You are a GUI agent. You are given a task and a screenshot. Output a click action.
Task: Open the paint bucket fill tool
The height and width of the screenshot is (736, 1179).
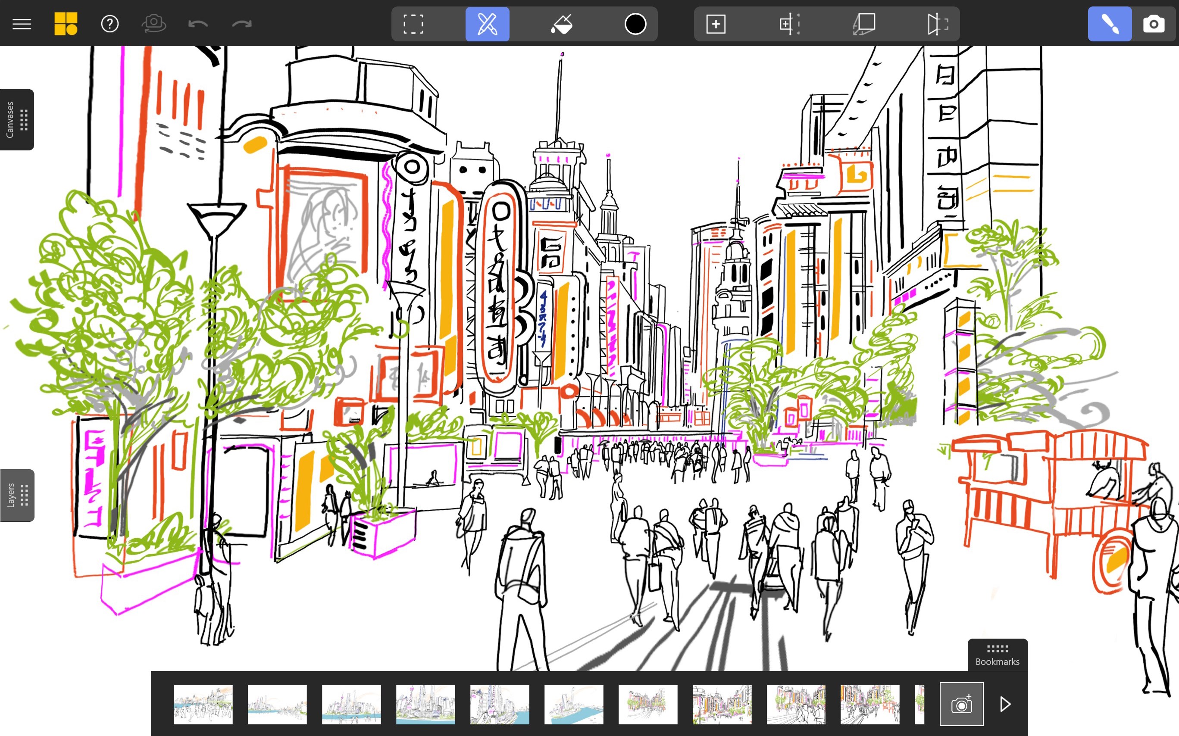[x=563, y=23]
